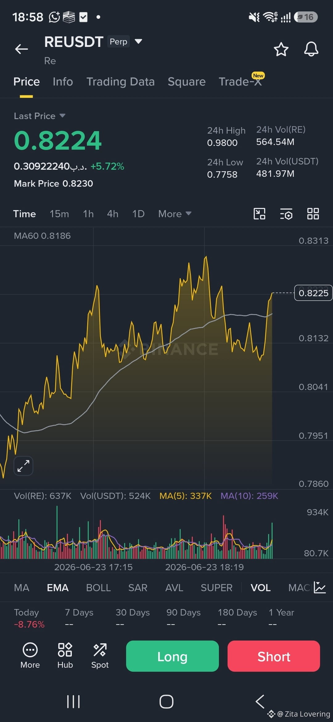This screenshot has height=722, width=333.
Task: Tap 30 Days performance entry
Action: click(133, 618)
